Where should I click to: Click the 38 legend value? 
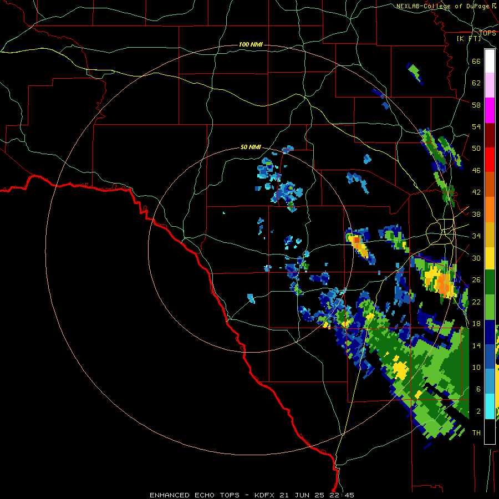point(476,214)
